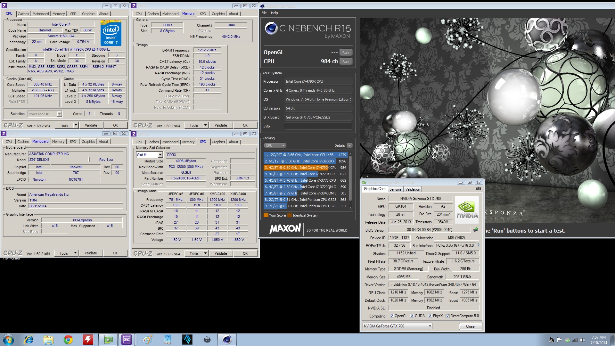The image size is (615, 346).
Task: Switch to CPU-Z via its taskbar icon
Action: click(x=127, y=340)
